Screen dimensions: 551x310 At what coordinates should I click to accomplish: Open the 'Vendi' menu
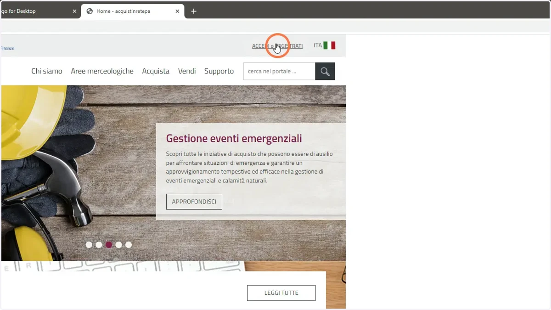pyautogui.click(x=187, y=71)
